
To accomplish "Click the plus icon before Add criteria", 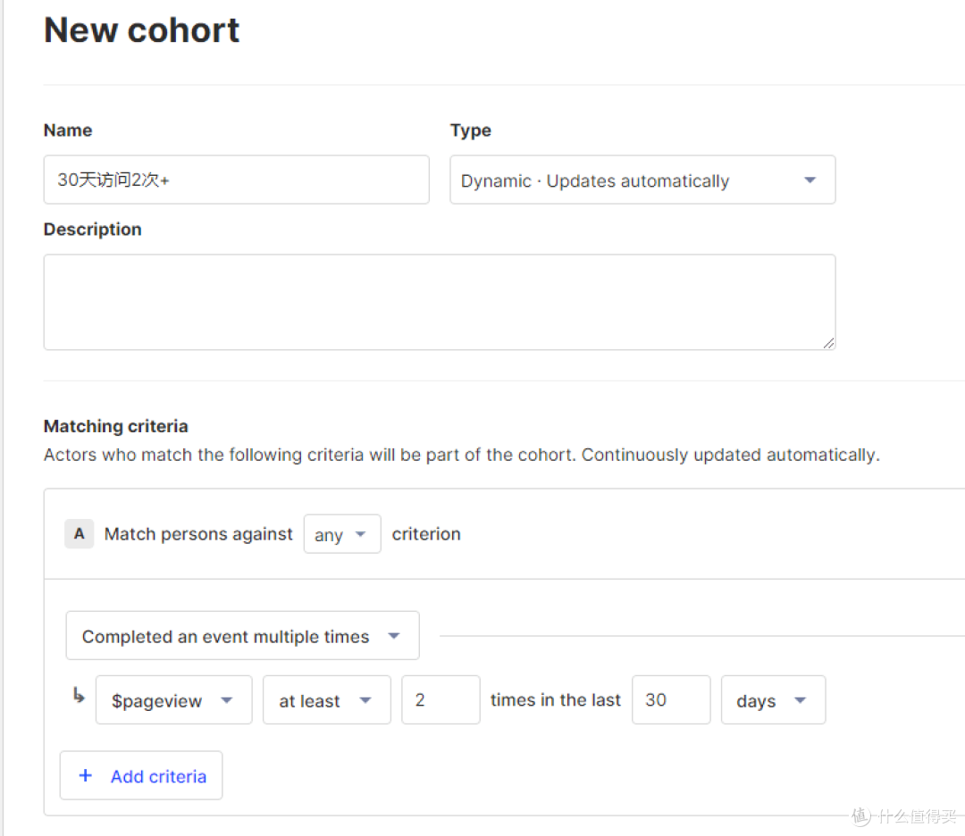I will coord(86,775).
